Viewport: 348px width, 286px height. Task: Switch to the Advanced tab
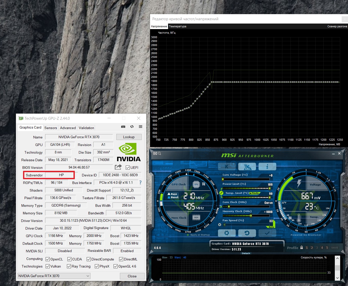[x=68, y=128]
